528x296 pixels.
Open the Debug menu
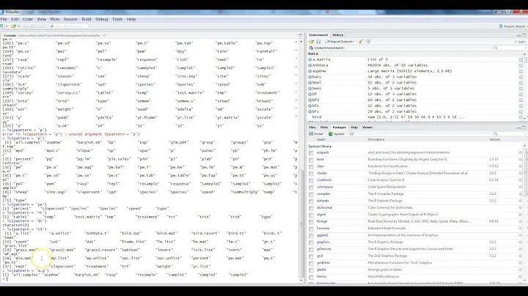pyautogui.click(x=102, y=19)
